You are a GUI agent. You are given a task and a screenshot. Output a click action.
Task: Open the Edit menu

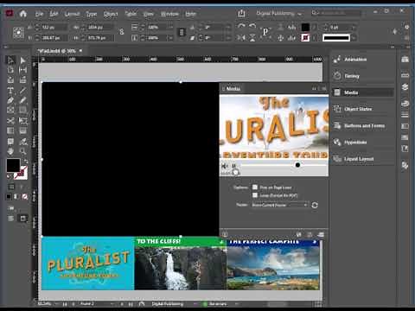point(54,14)
